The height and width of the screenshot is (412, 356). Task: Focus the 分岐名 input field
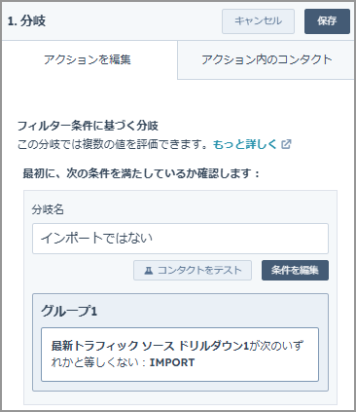pyautogui.click(x=180, y=239)
